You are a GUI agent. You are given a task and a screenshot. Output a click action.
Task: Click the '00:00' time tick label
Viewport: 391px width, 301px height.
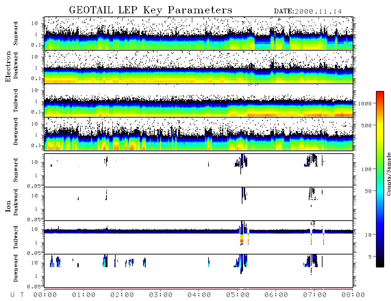[x=45, y=295]
